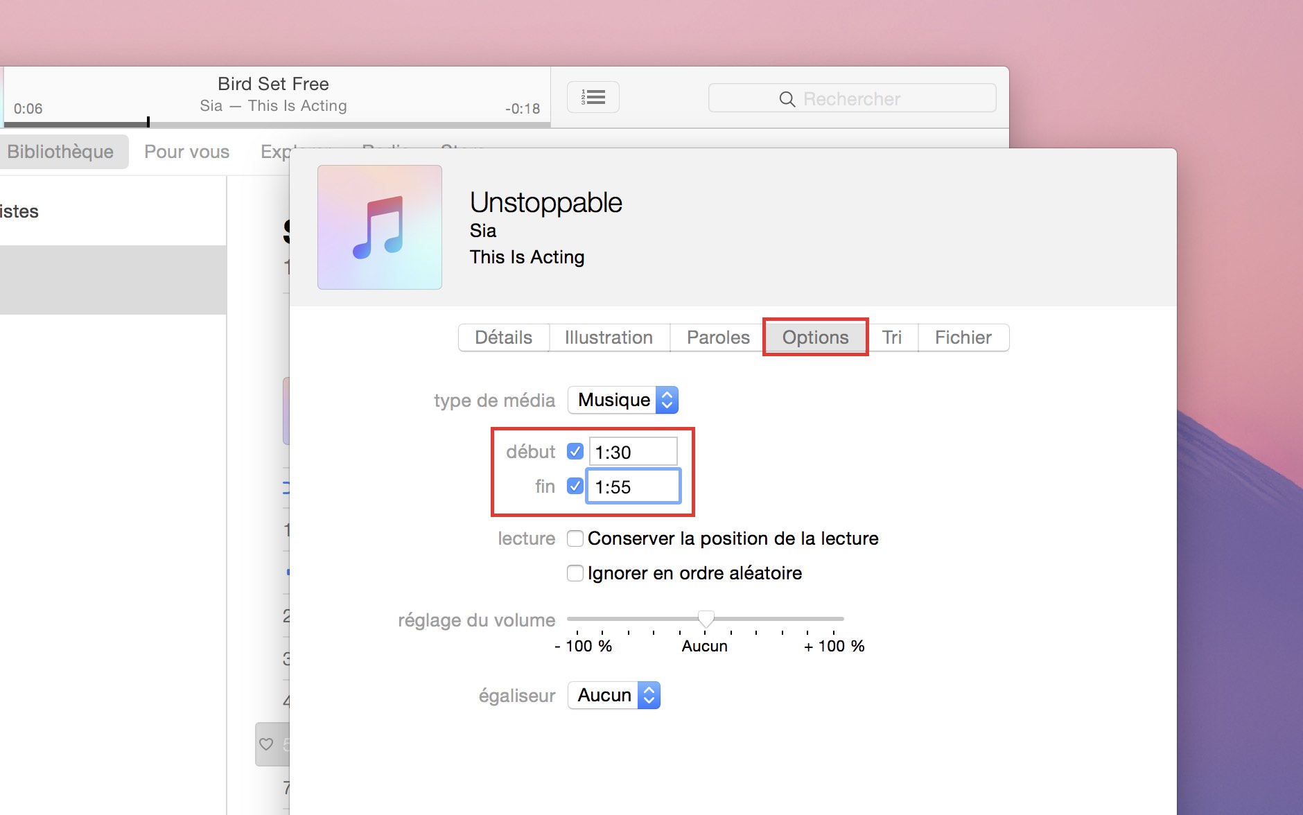The image size is (1303, 815).
Task: Click Bird Set Free now playing title
Action: [x=273, y=84]
